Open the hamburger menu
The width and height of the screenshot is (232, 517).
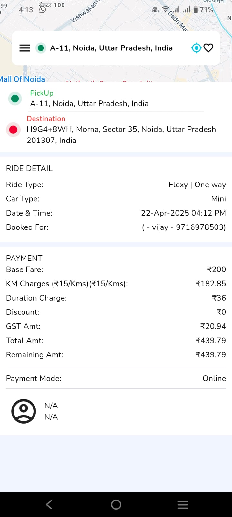pos(25,48)
